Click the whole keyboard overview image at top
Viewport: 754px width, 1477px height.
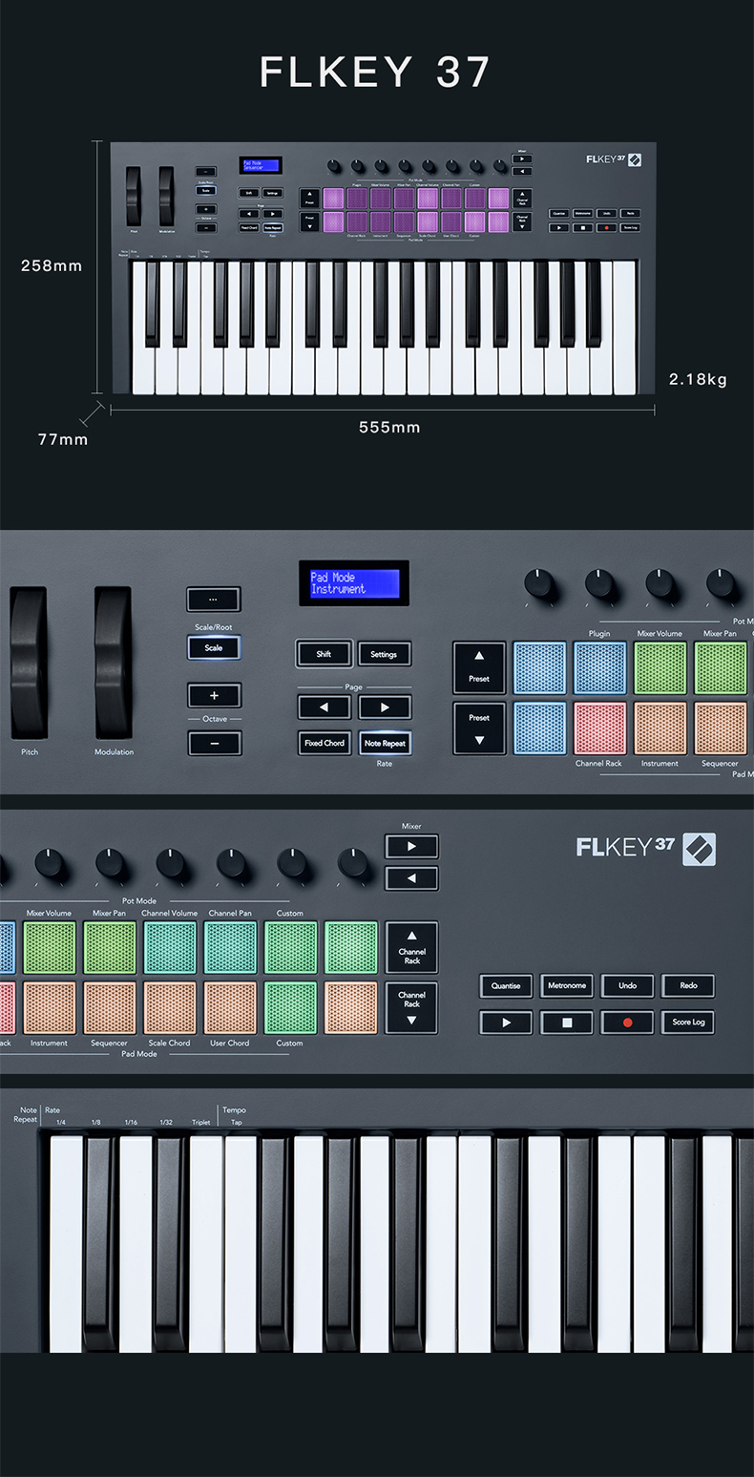[x=383, y=270]
